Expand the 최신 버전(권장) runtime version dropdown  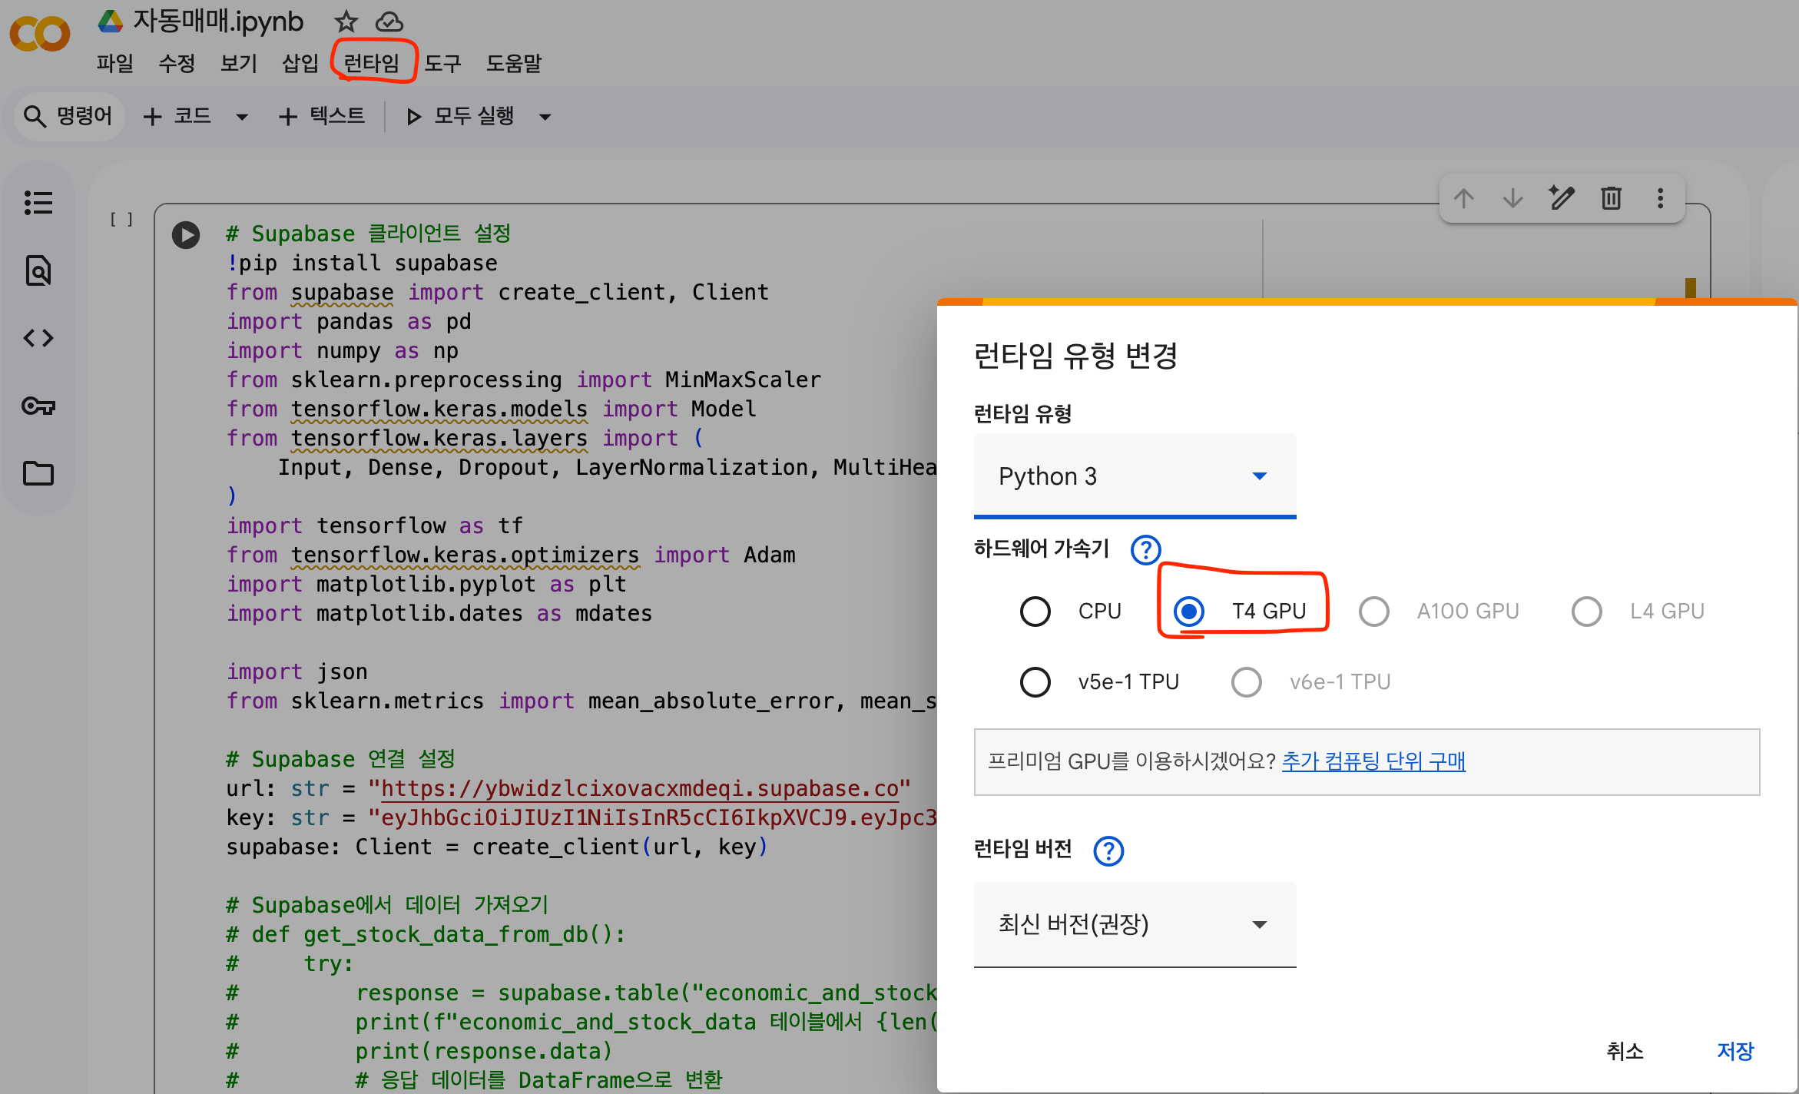click(x=1135, y=924)
